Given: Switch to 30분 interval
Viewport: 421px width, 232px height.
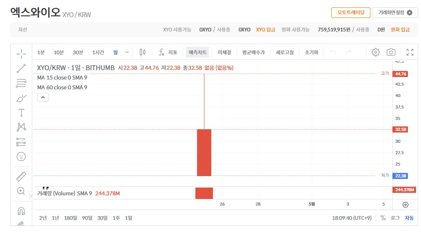Looking at the screenshot, I should coord(78,52).
